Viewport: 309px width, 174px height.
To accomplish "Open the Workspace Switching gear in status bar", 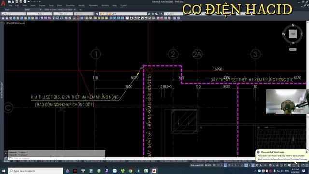I will [270, 165].
